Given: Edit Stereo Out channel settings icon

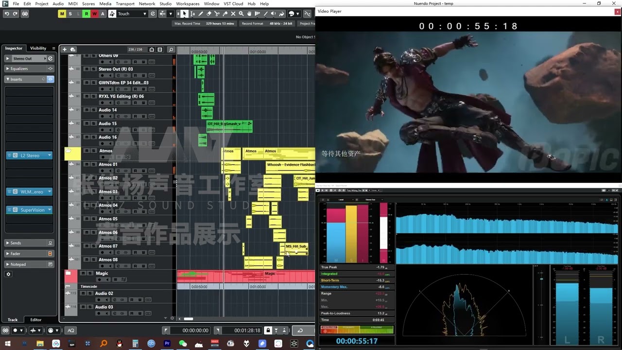Looking at the screenshot, I should coord(50,58).
